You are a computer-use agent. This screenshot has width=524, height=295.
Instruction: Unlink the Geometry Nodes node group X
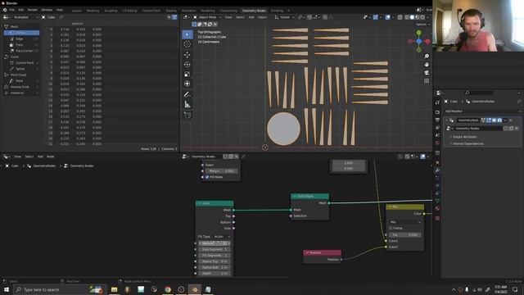[517, 129]
